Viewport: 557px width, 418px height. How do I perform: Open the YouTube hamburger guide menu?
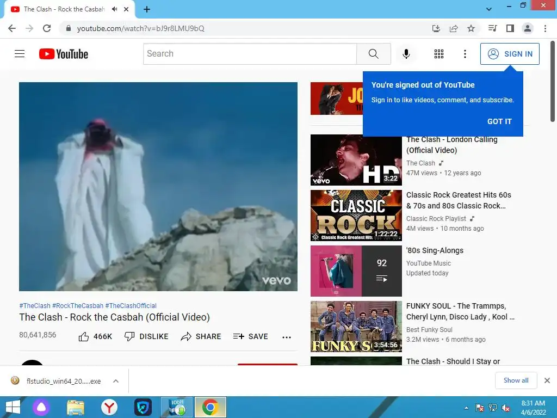pyautogui.click(x=20, y=54)
